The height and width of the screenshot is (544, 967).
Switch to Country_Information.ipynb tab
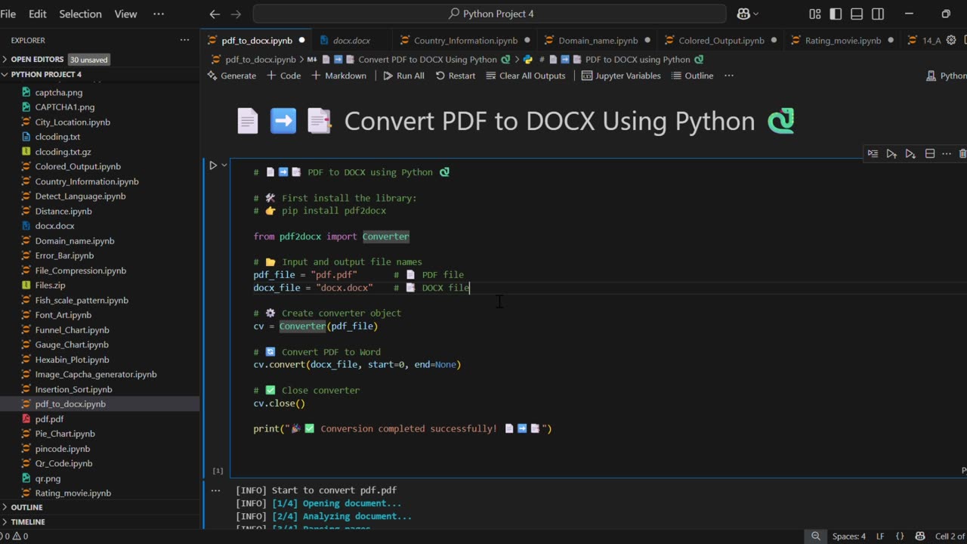[465, 40]
